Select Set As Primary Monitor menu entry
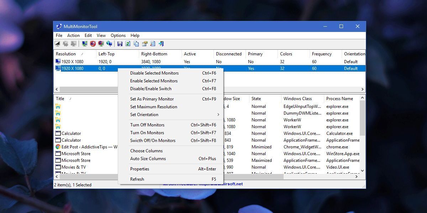 click(152, 99)
